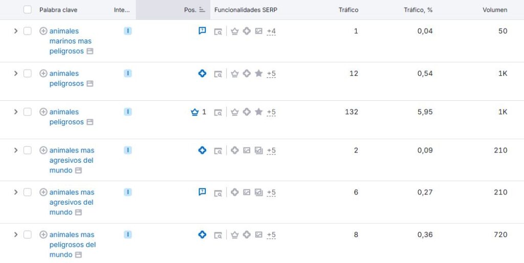524x263 pixels.
Task: Expand the animales marinos mas peligrosos row
Action: [x=16, y=31]
